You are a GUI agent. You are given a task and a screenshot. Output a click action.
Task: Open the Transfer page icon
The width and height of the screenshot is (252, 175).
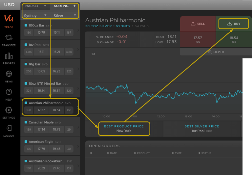(x=9, y=38)
